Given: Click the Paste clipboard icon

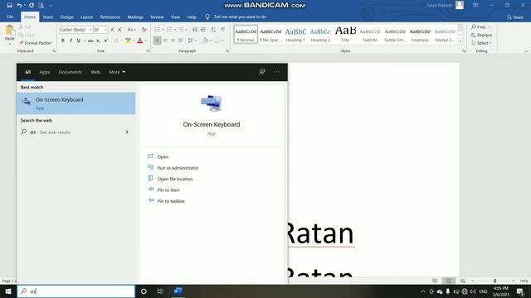Looking at the screenshot, I should pyautogui.click(x=10, y=31).
